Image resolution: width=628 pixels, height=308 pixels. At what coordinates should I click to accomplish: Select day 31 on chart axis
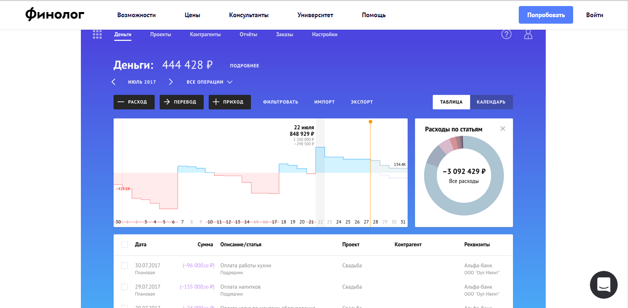click(403, 222)
